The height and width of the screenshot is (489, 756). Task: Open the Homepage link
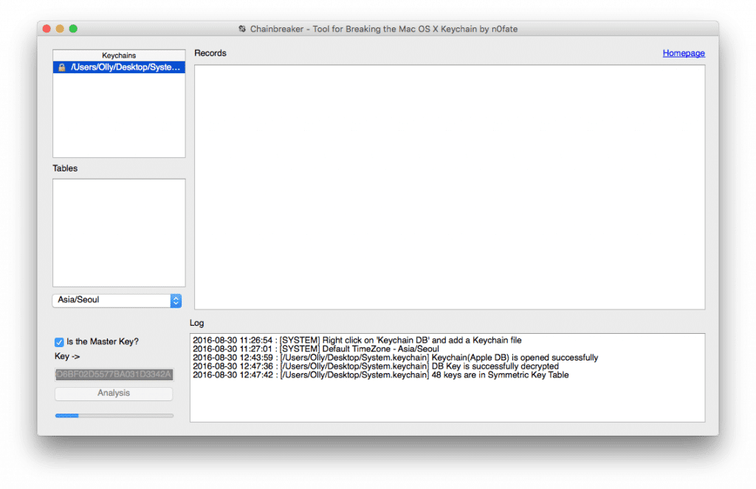coord(683,53)
